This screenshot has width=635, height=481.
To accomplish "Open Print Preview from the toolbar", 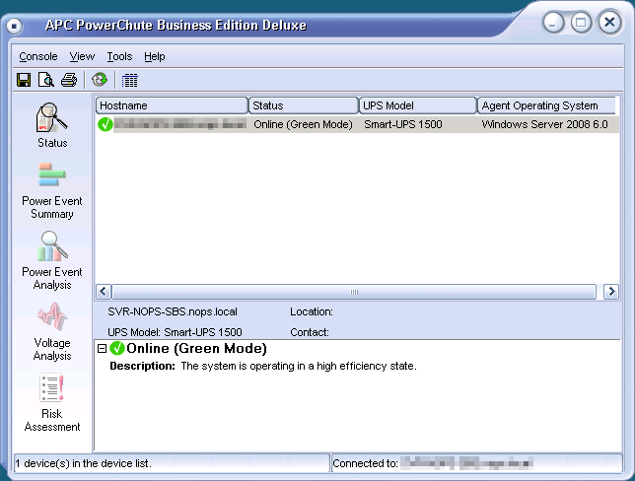I will point(46,80).
